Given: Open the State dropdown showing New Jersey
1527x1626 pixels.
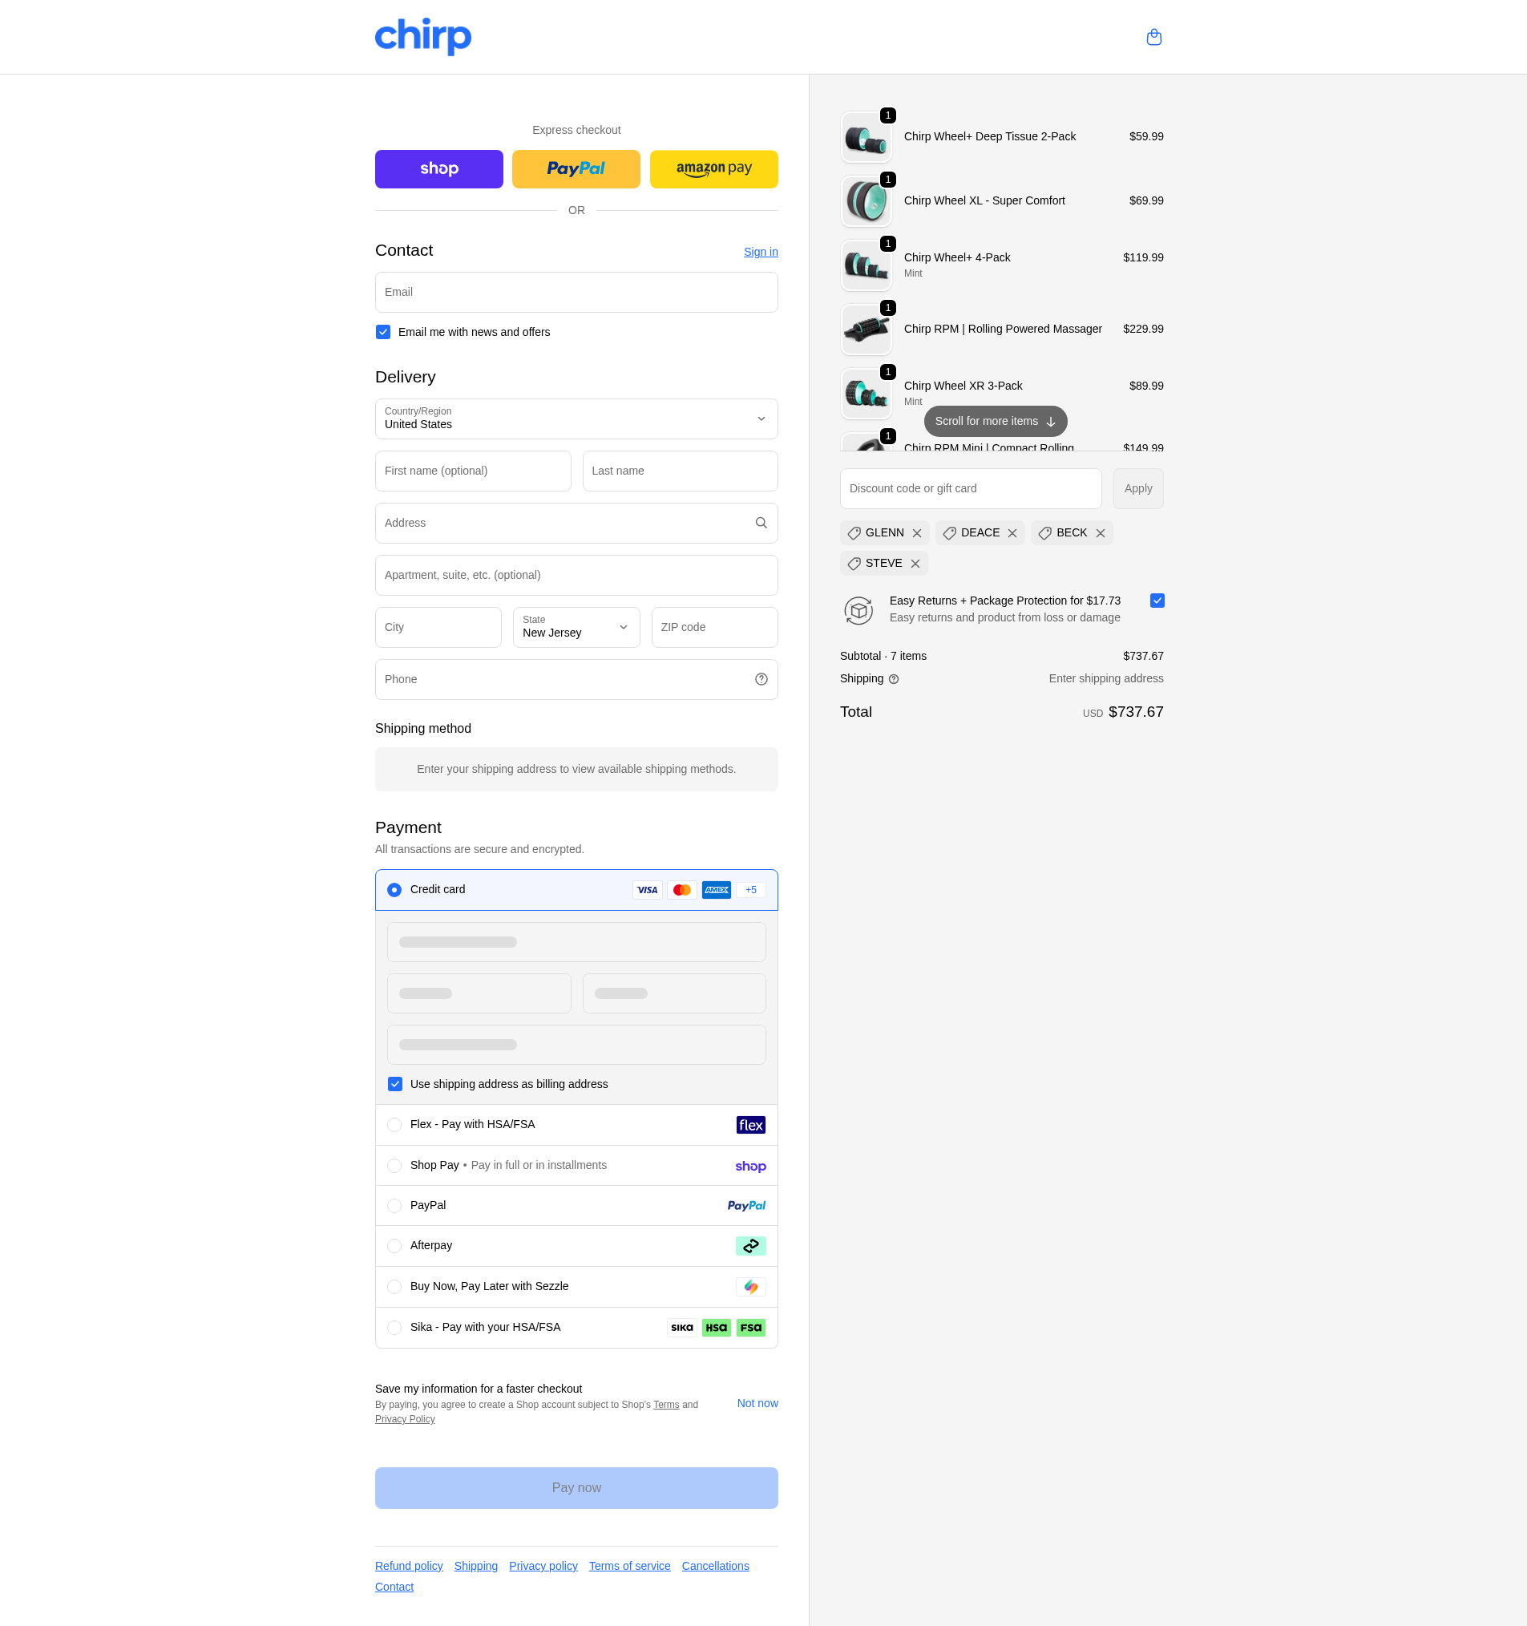Looking at the screenshot, I should [x=576, y=627].
